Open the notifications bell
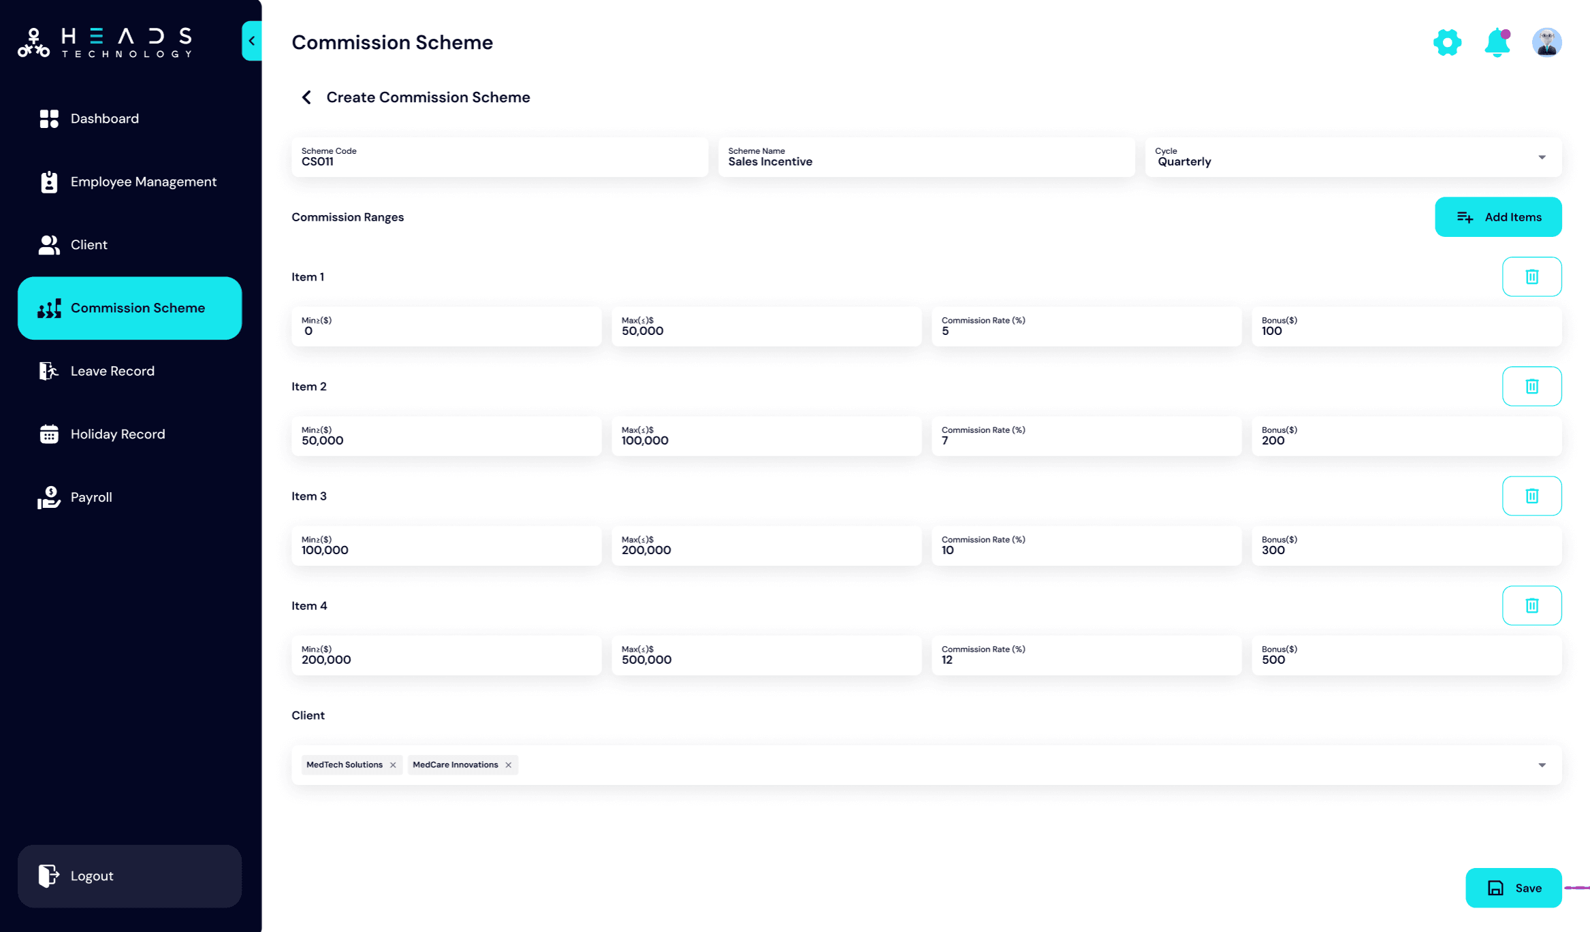This screenshot has width=1590, height=932. click(1497, 42)
